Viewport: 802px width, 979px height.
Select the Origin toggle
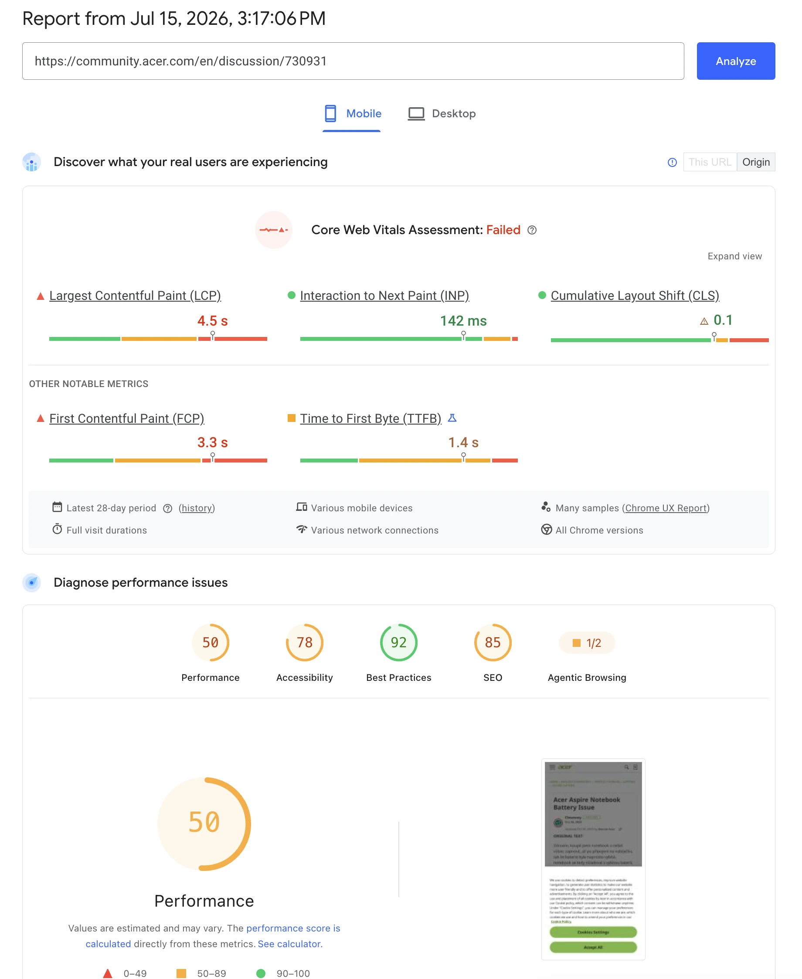[x=755, y=162]
